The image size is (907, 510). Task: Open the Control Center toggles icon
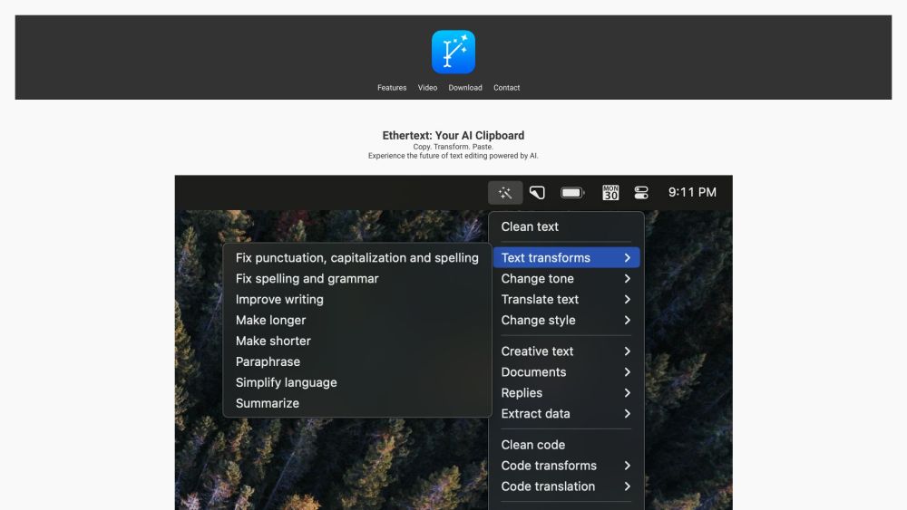pos(641,192)
